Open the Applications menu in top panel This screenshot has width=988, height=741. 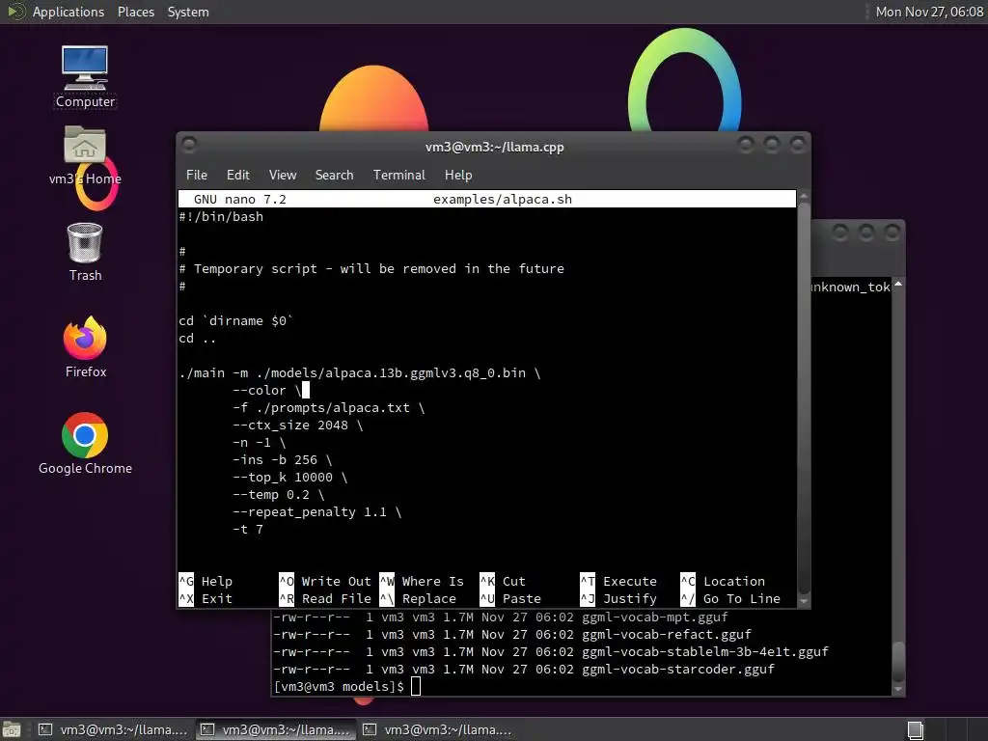coord(69,12)
